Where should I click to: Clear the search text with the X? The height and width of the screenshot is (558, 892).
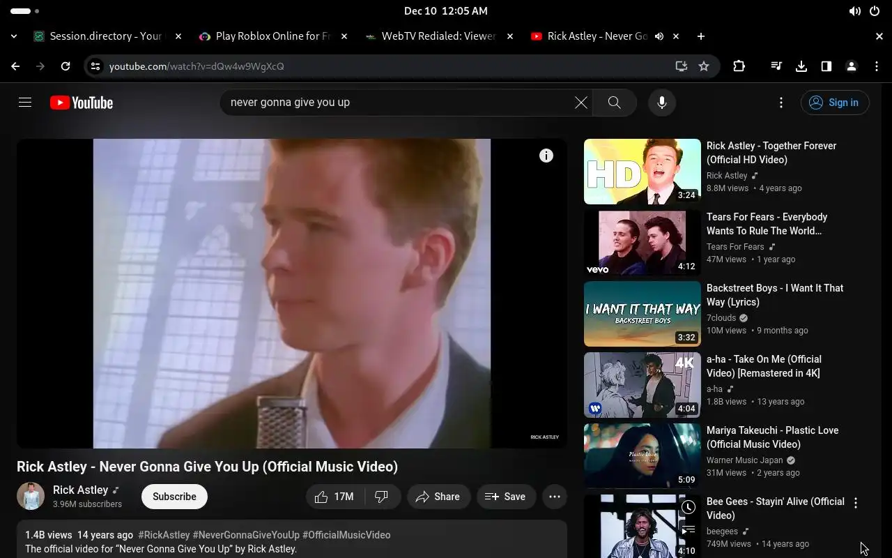[580, 103]
